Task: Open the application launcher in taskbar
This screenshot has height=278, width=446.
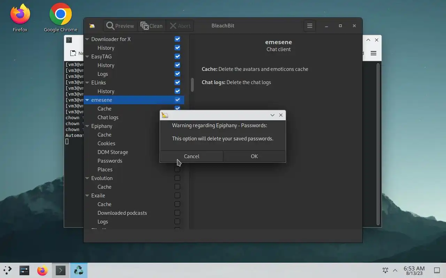Action: pos(8,270)
